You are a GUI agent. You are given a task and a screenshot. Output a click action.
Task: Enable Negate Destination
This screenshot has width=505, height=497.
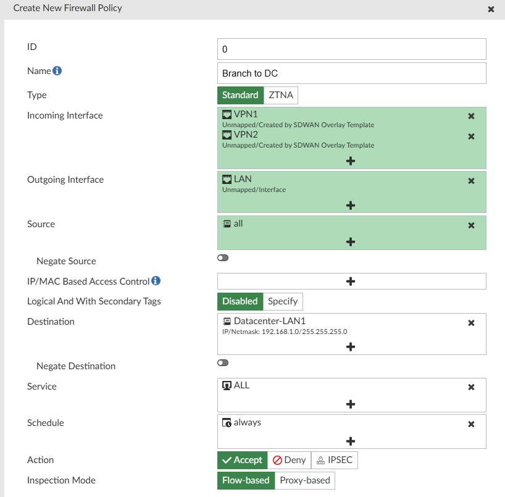tap(223, 362)
